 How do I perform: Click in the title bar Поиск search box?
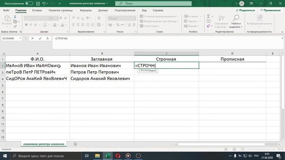coord(153,4)
